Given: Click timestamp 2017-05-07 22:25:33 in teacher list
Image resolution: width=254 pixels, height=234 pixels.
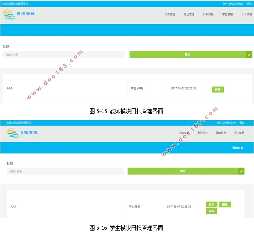Looking at the screenshot, I should click(183, 88).
